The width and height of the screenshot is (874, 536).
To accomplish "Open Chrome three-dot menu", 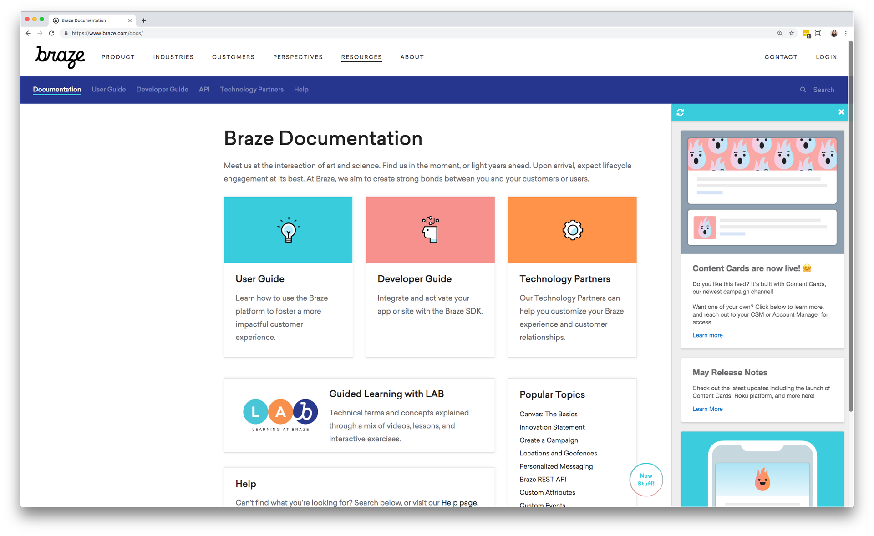I will pyautogui.click(x=846, y=33).
